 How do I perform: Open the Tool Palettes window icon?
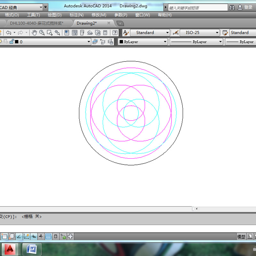(x=82, y=33)
